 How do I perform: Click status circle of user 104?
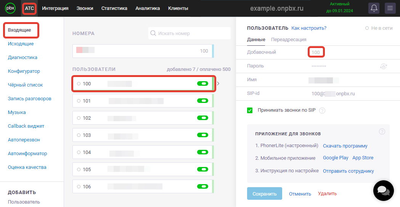click(79, 152)
